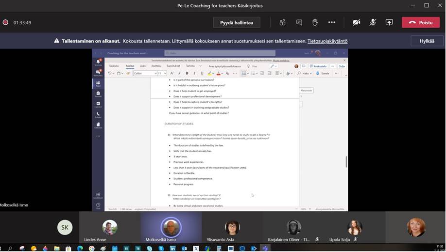
Task: Open the Muuta asetuksia link in notification bar
Action: 281,61
